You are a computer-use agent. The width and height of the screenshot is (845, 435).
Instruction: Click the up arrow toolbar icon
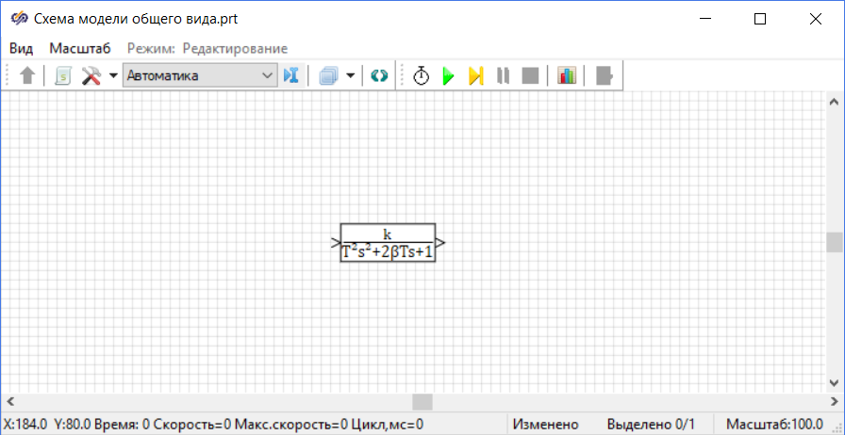27,76
